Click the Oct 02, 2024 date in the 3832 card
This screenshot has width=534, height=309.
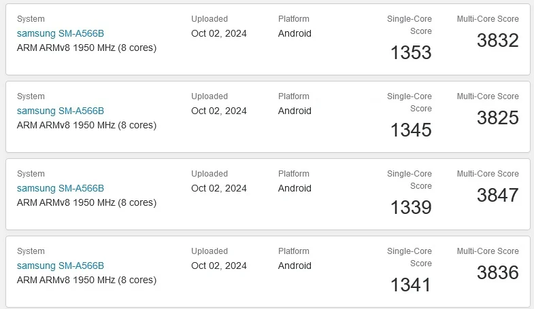[219, 34]
